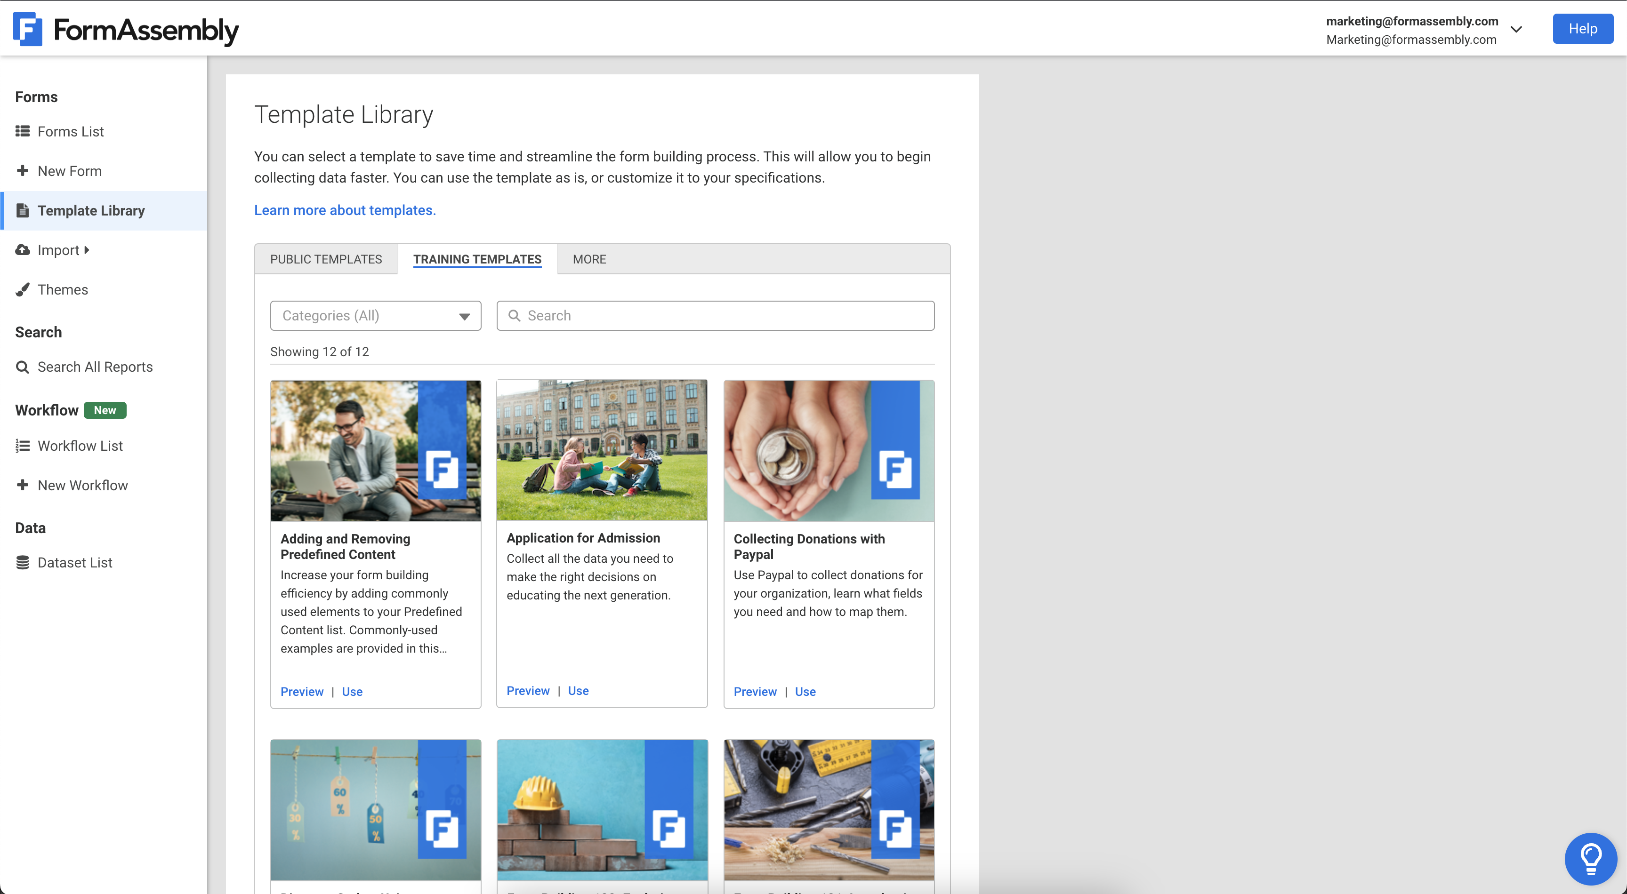The image size is (1627, 894).
Task: Open the More templates tab
Action: click(x=588, y=259)
